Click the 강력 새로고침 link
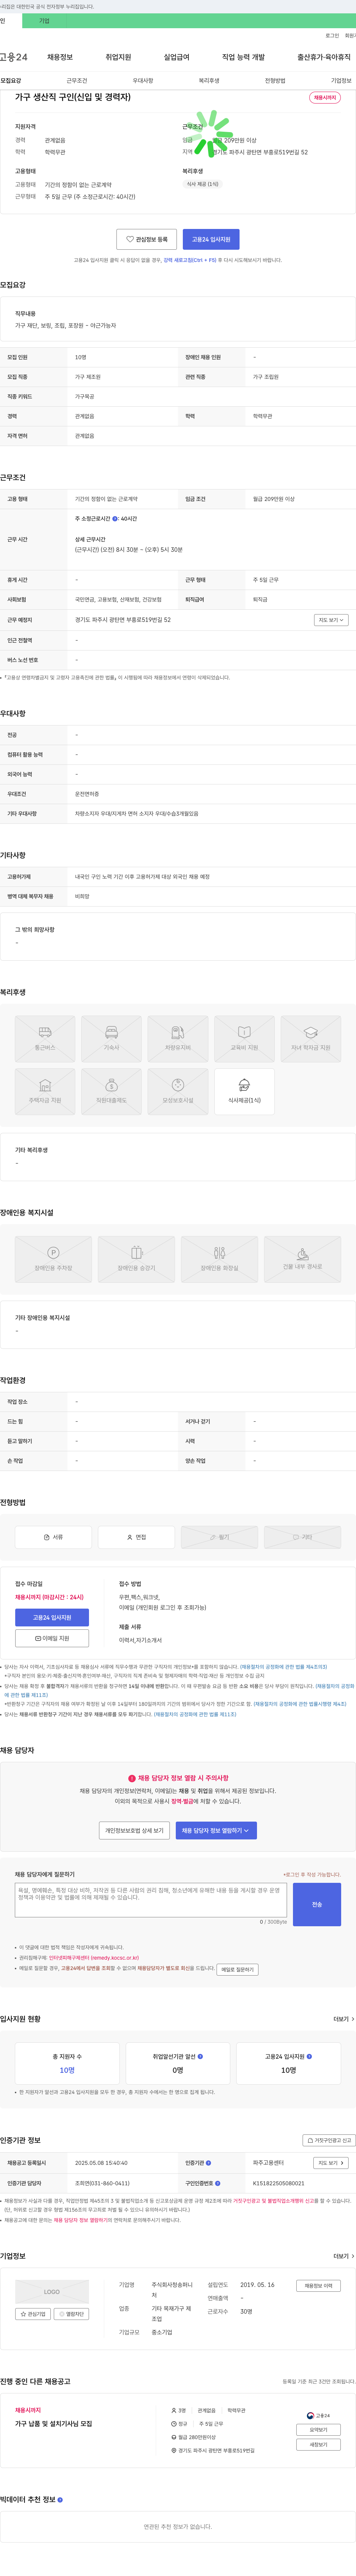The height and width of the screenshot is (2576, 356). click(x=190, y=260)
